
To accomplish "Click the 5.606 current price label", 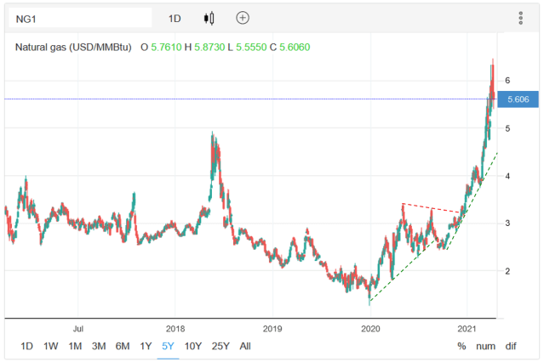I will coord(518,99).
